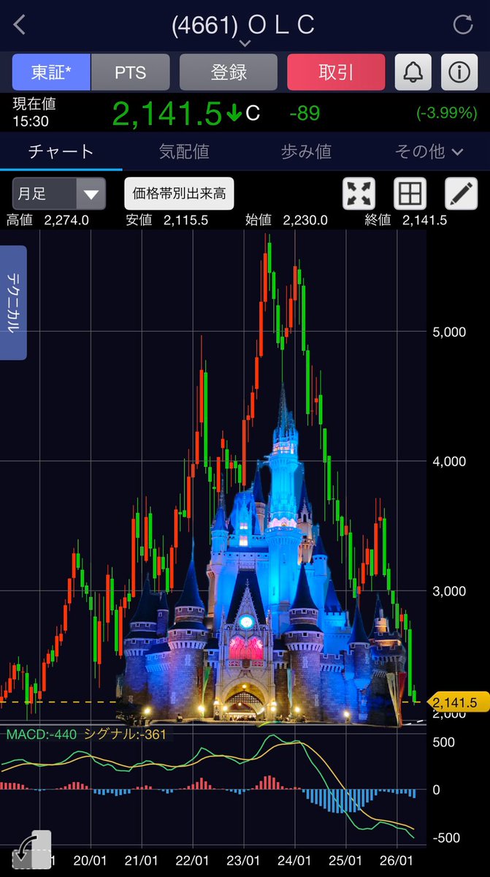Switch to the 歩み値 tab
The height and width of the screenshot is (877, 490).
tap(306, 151)
